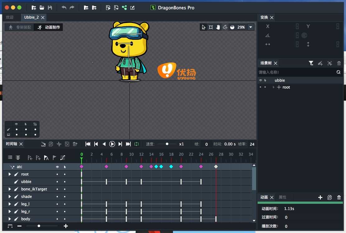Viewport: 346px width, 233px height.
Task: Click the timeline scissors cut keyframe icon
Action: 59,144
